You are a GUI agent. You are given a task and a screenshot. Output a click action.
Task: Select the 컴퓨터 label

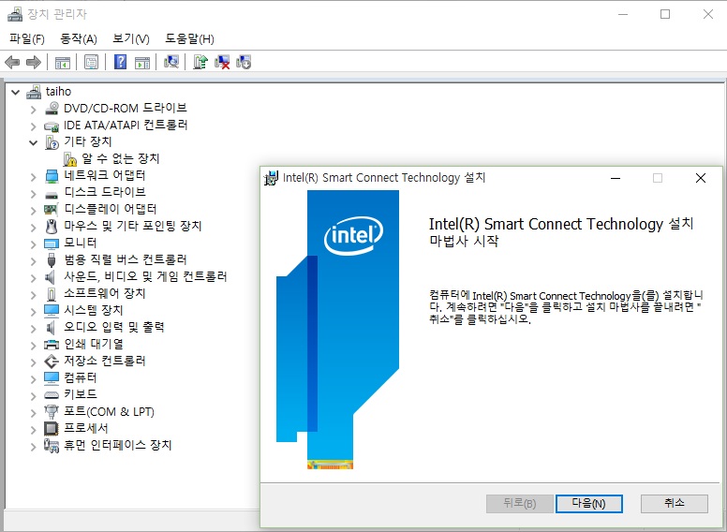81,378
